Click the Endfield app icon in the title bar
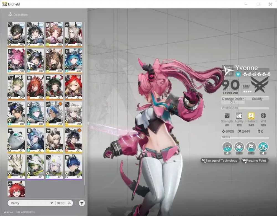Viewport: 277px width, 216px height. [x=5, y=4]
